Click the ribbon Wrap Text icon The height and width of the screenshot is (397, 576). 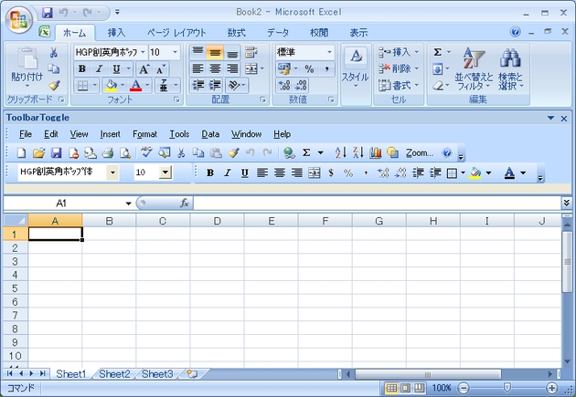tap(251, 52)
